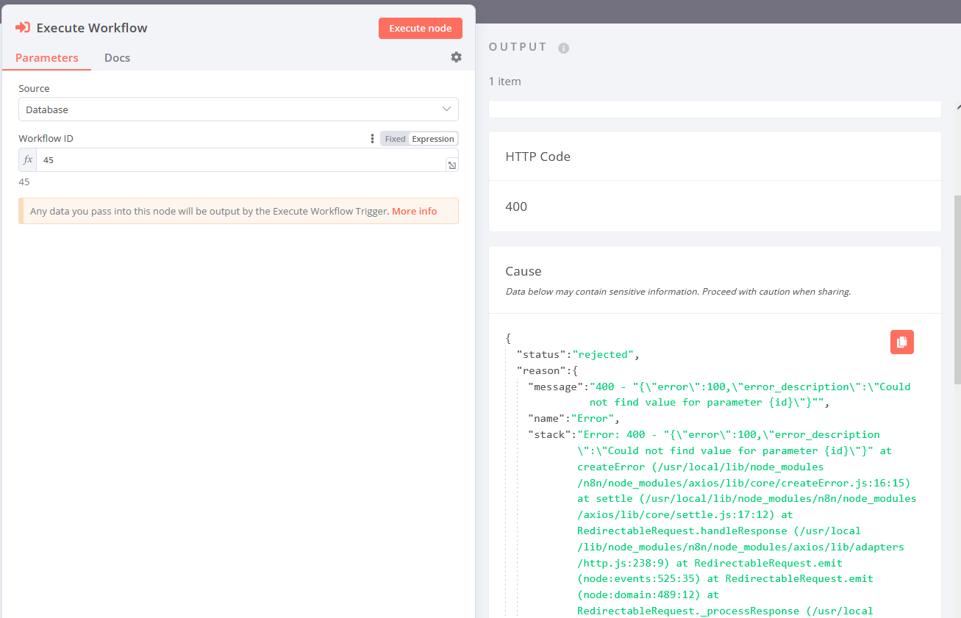Click the Execute Workflow node title

pyautogui.click(x=92, y=28)
